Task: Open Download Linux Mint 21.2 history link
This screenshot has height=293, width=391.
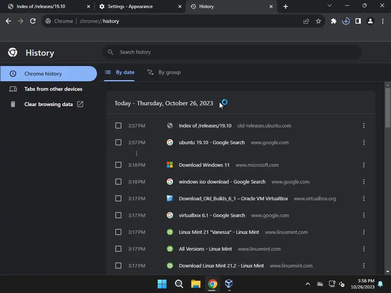Action: pos(221,266)
